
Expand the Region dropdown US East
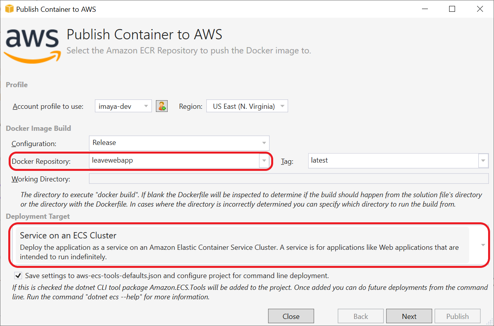click(247, 106)
